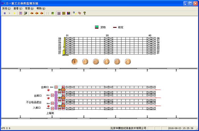199x131 pixels.
Task: Open help with yellow question mark icon
Action: click(x=84, y=13)
